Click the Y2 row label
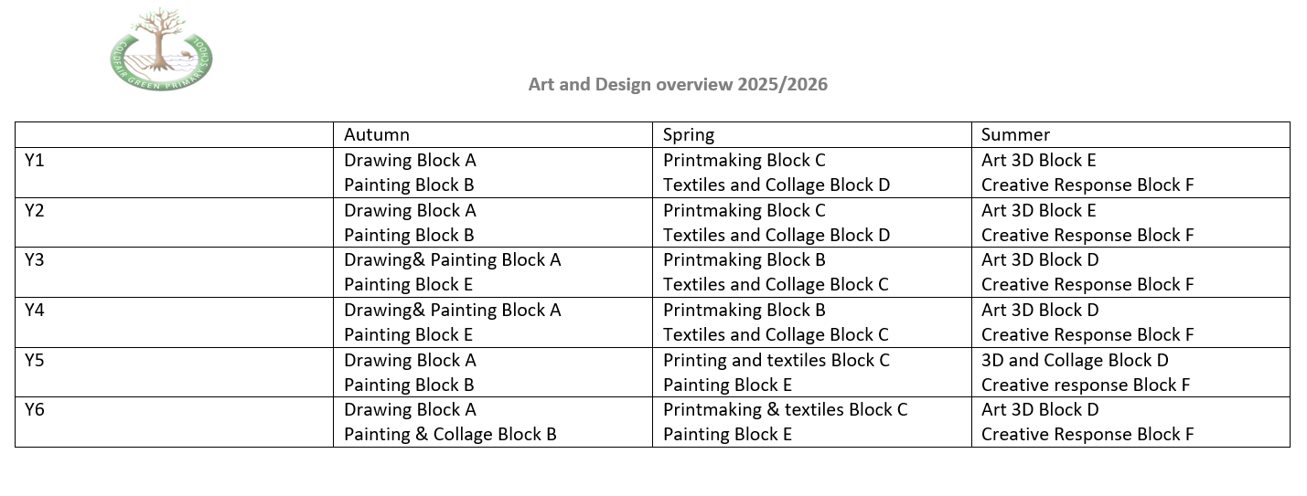Screen dimensions: 1307x496 (34, 211)
